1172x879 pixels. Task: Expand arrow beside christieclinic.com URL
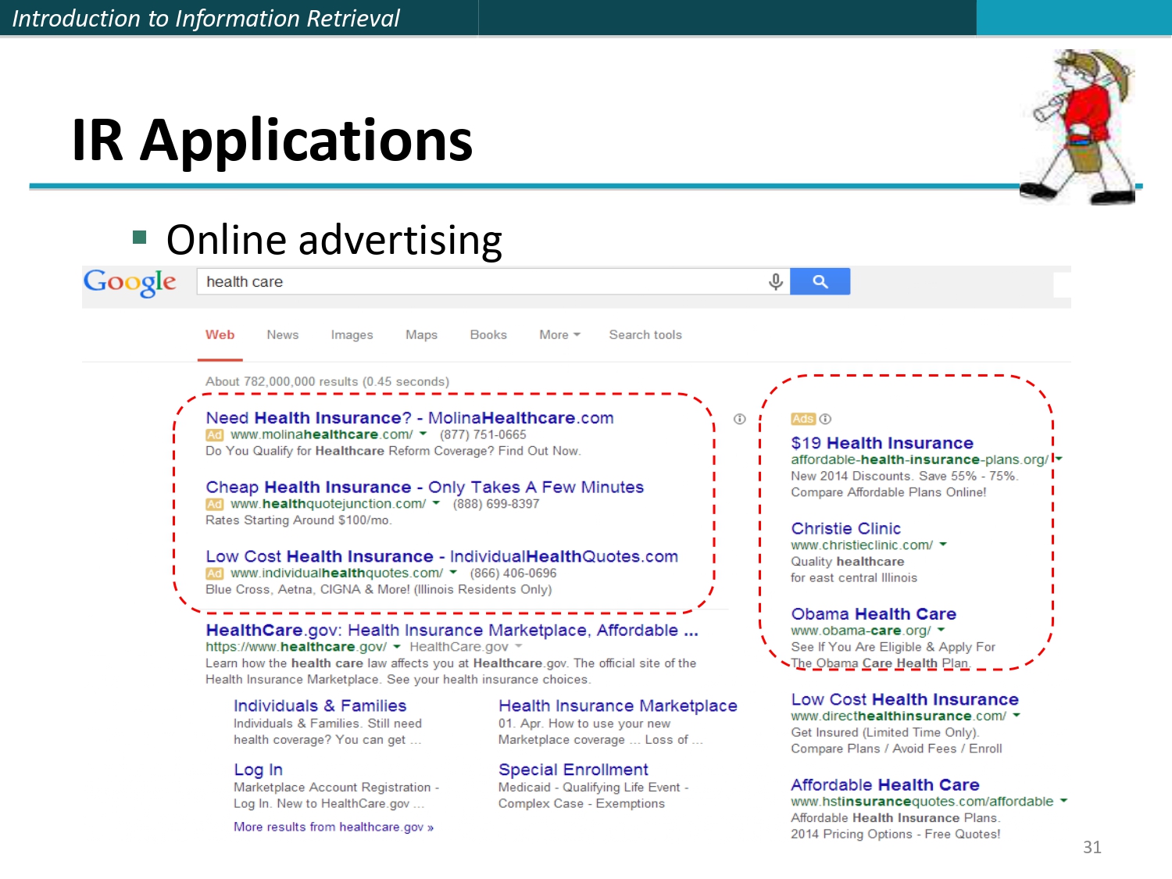click(943, 544)
